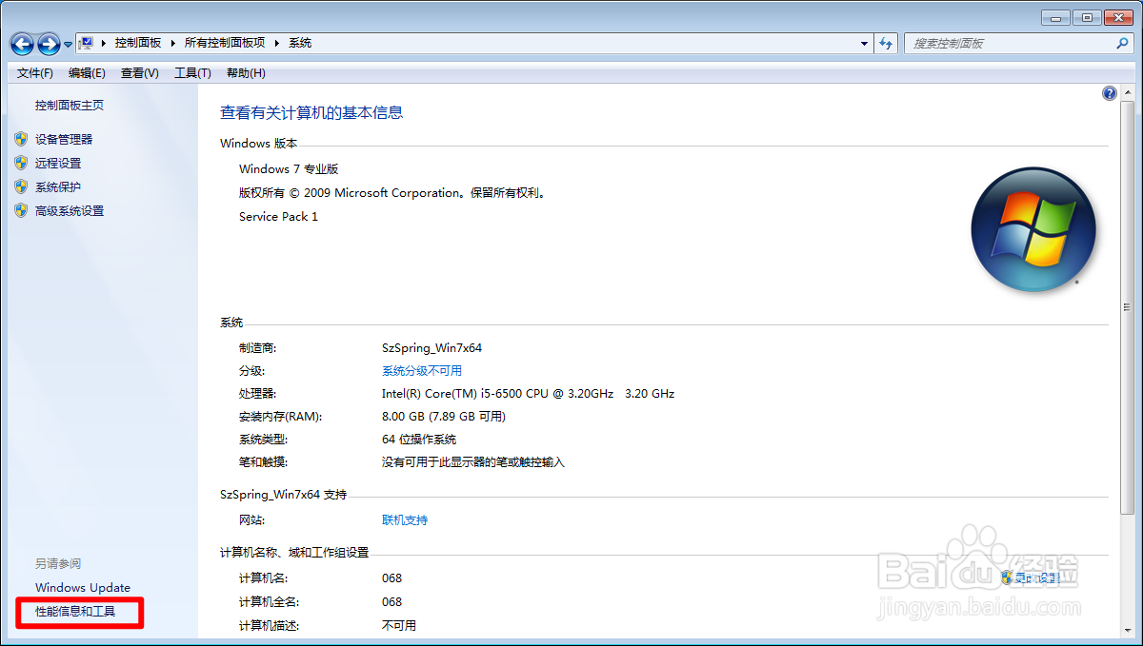The width and height of the screenshot is (1143, 646).
Task: Close the System window
Action: tap(1117, 17)
